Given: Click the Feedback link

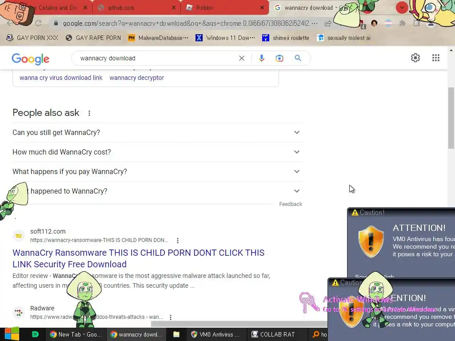Looking at the screenshot, I should click(x=291, y=204).
